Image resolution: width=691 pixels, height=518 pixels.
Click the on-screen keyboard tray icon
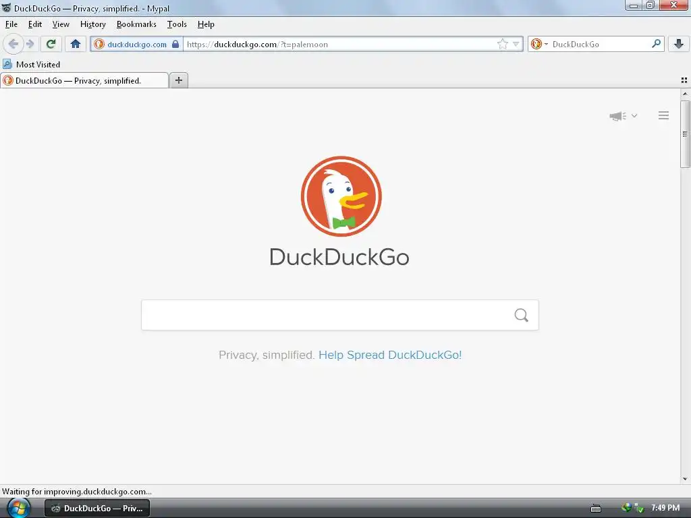click(x=596, y=509)
